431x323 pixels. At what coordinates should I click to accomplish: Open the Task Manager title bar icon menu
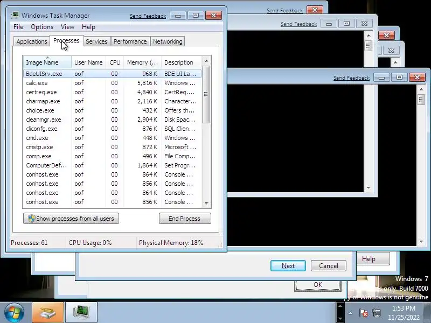15,15
